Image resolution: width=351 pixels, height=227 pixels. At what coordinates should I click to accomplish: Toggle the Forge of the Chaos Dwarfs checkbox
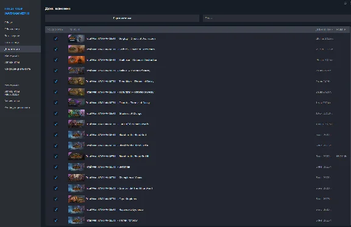click(56, 124)
